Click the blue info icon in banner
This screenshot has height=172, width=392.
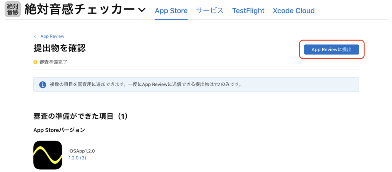coord(43,85)
